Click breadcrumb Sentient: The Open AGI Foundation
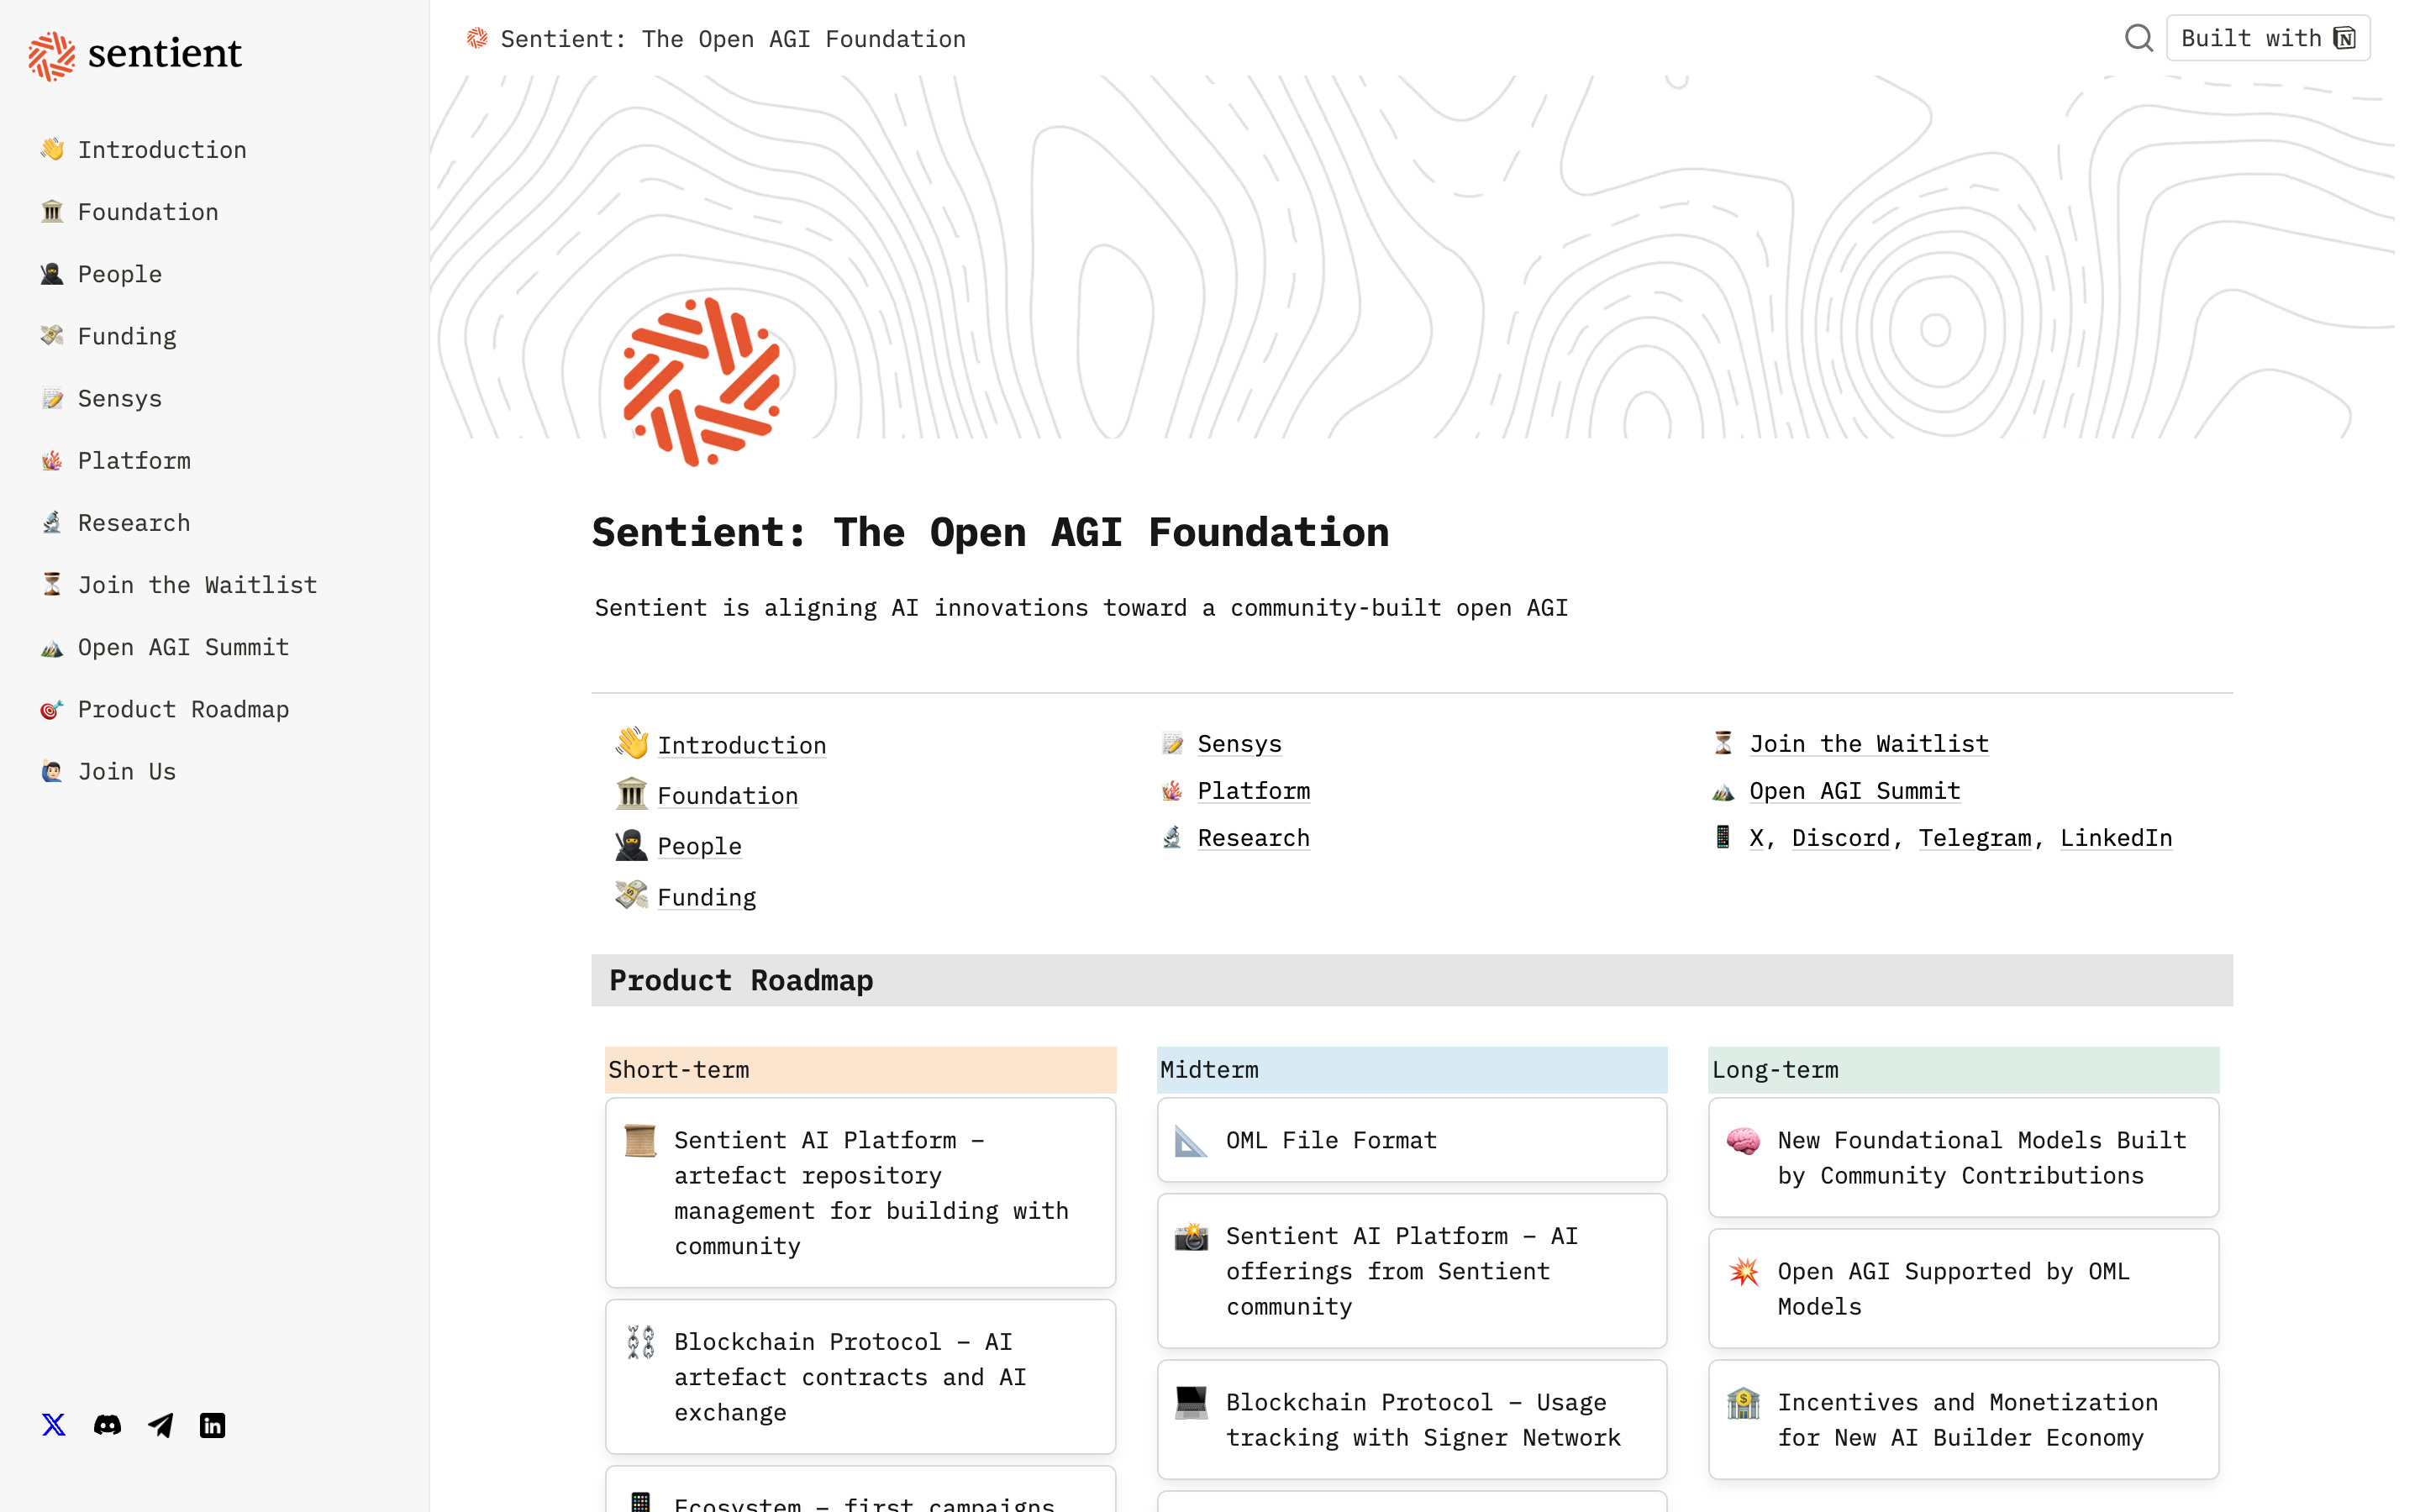The height and width of the screenshot is (1512, 2420). [x=732, y=39]
